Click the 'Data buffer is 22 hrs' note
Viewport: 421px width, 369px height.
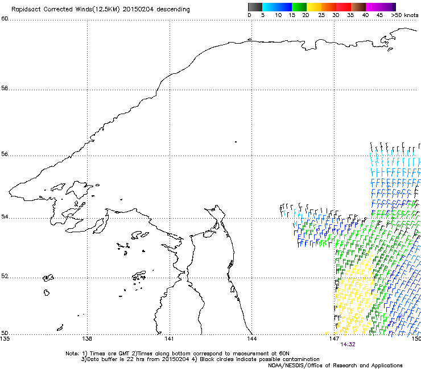pyautogui.click(x=201, y=359)
